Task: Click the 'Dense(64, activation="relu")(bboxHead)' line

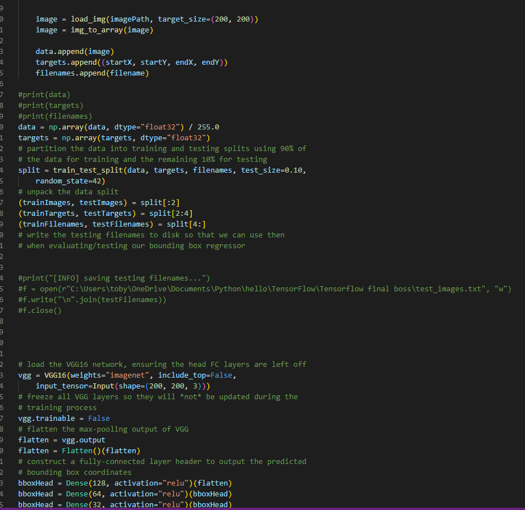Action: click(125, 494)
